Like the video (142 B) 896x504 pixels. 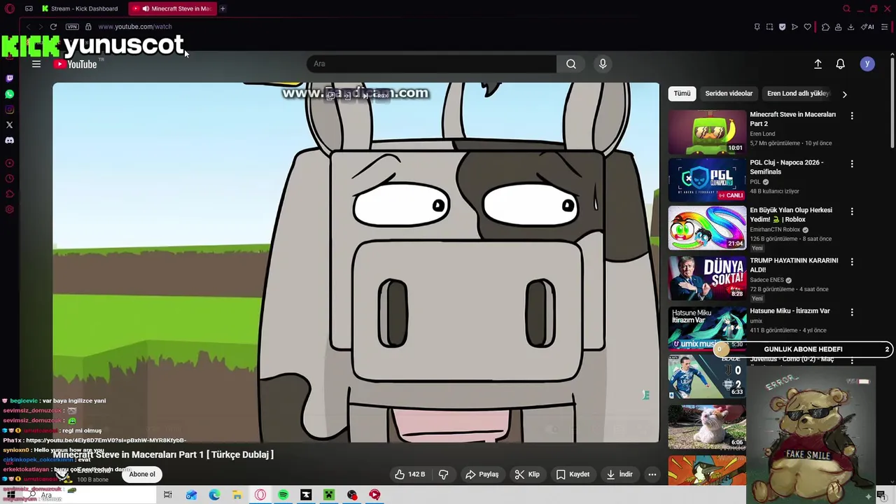pos(410,474)
